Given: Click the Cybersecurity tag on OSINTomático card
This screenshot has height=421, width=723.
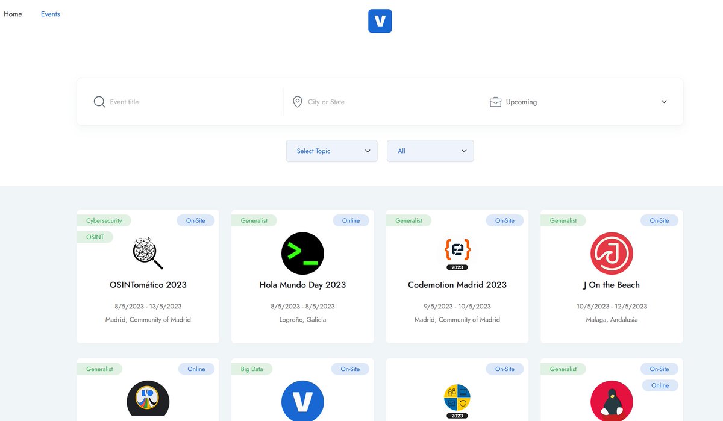Looking at the screenshot, I should (x=104, y=220).
